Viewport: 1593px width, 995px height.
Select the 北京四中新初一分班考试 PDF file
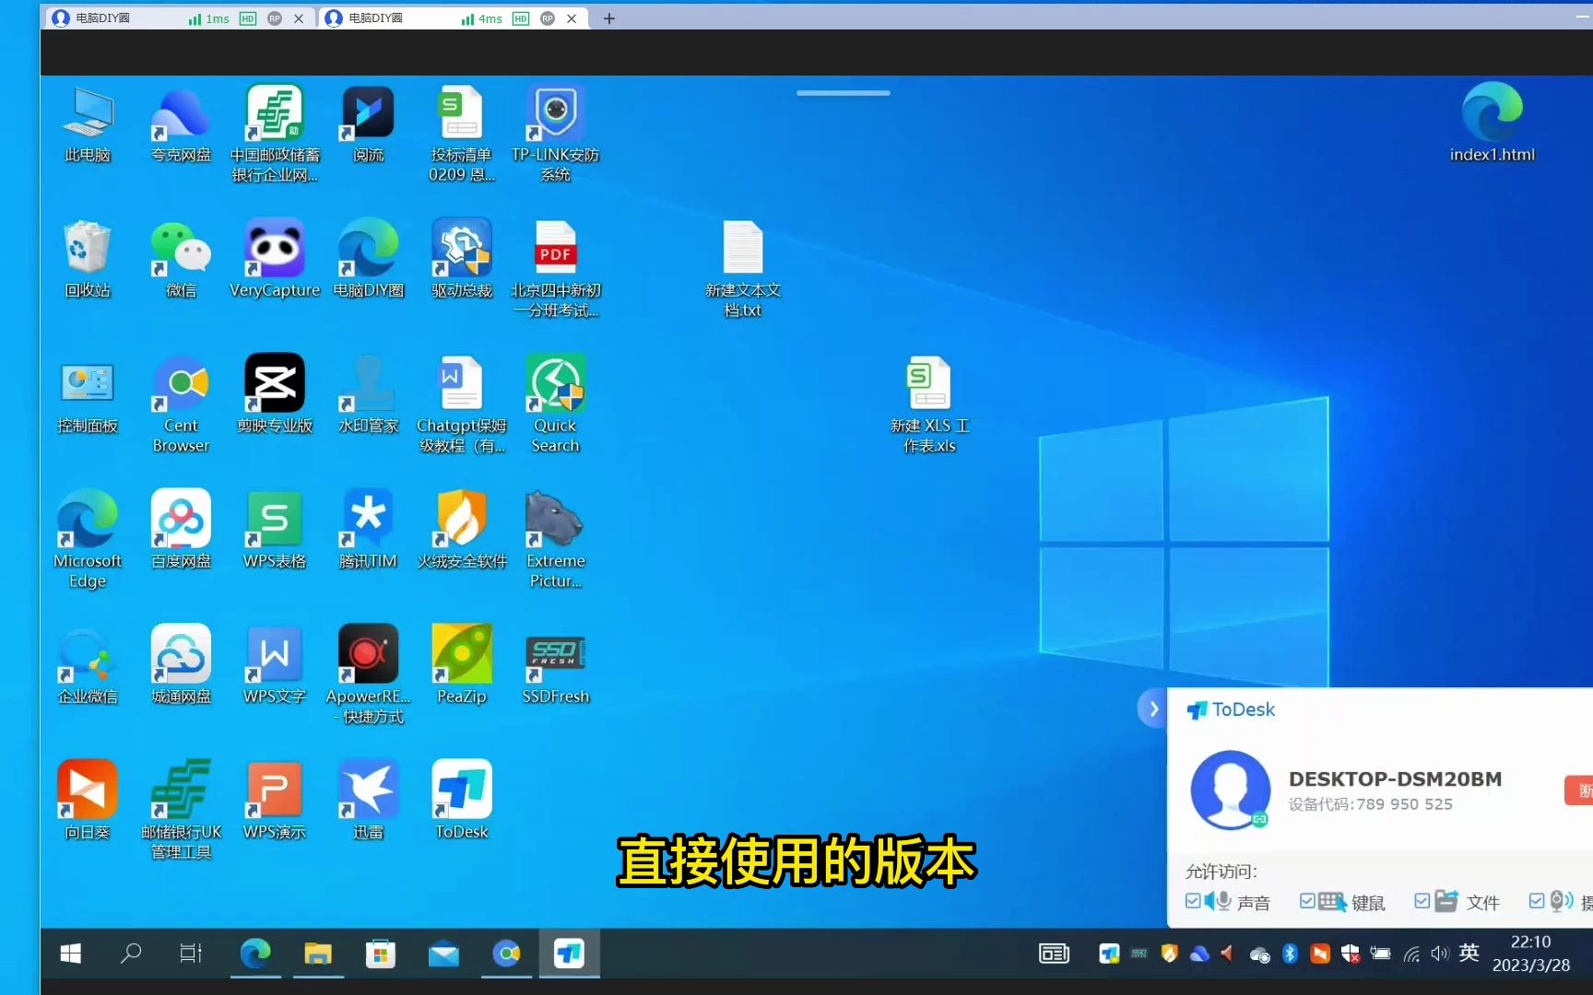pos(555,270)
